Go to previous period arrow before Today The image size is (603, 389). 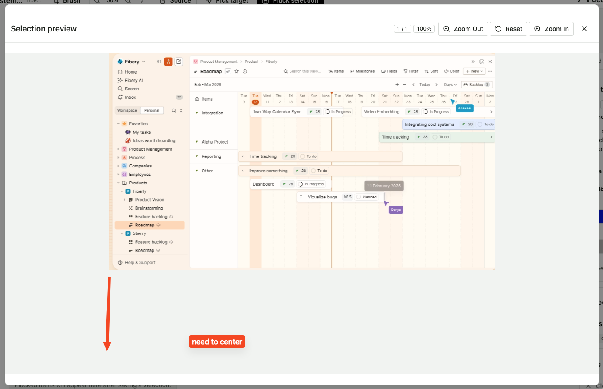414,84
